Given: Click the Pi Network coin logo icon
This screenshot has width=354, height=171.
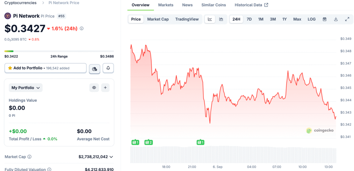Looking at the screenshot, I should click(8, 16).
